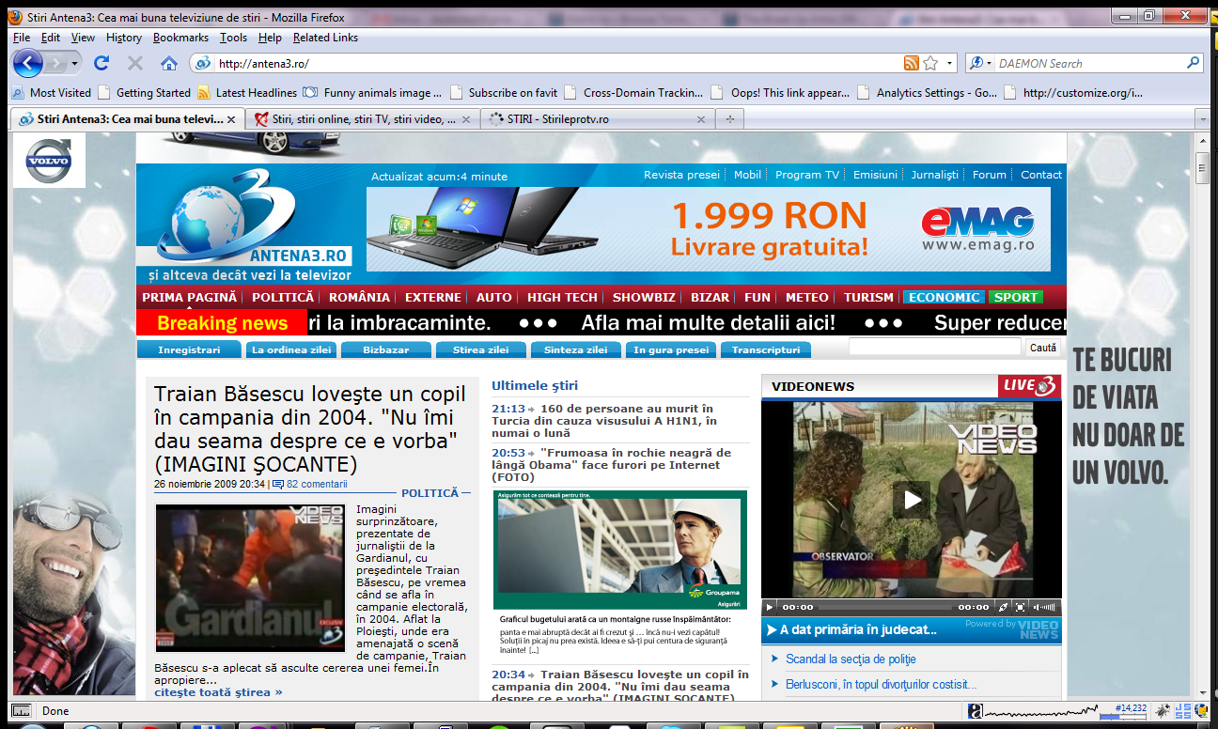The image size is (1218, 729).
Task: Click the shield globe icon in status bar
Action: [x=1202, y=711]
